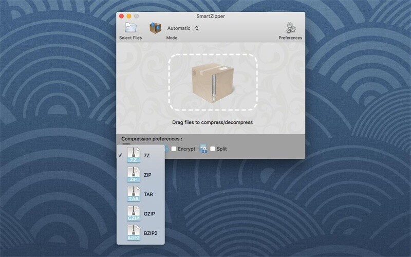Image resolution: width=411 pixels, height=257 pixels.
Task: Choose GZIP format from the menu
Action: pos(141,213)
